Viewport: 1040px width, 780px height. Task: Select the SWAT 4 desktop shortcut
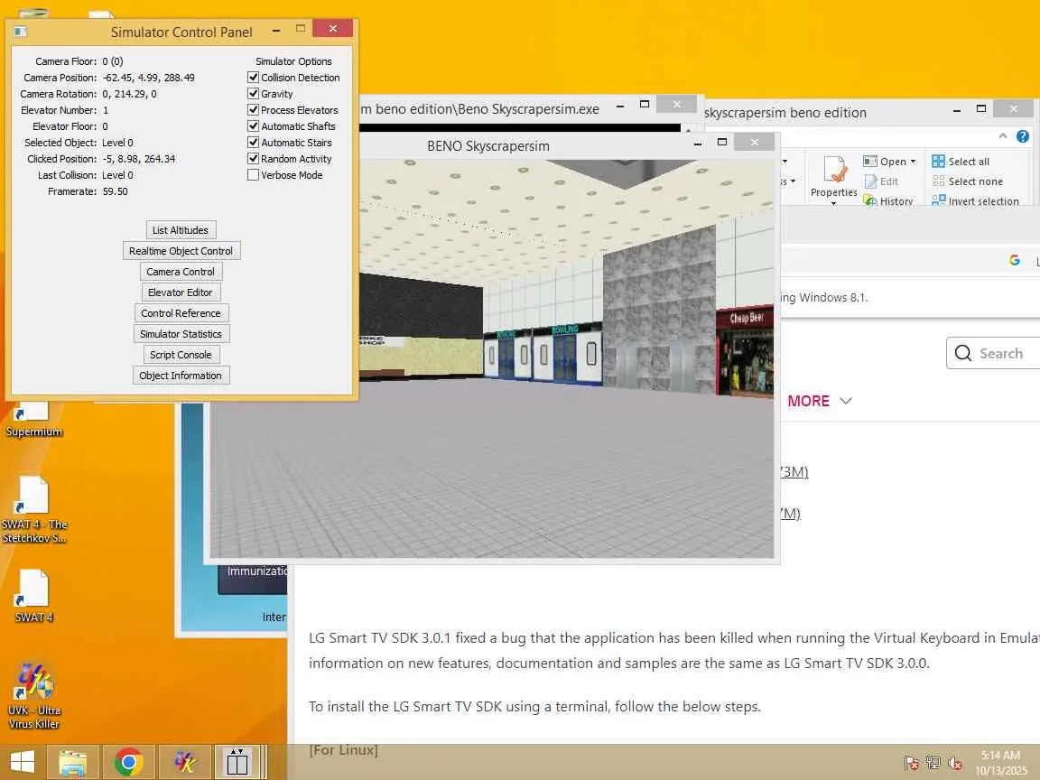pyautogui.click(x=33, y=596)
